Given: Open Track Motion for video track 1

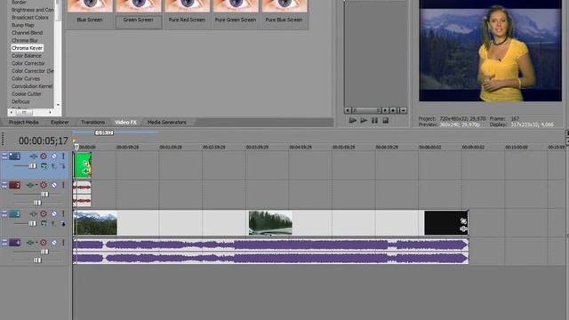Looking at the screenshot, I should point(34,156).
